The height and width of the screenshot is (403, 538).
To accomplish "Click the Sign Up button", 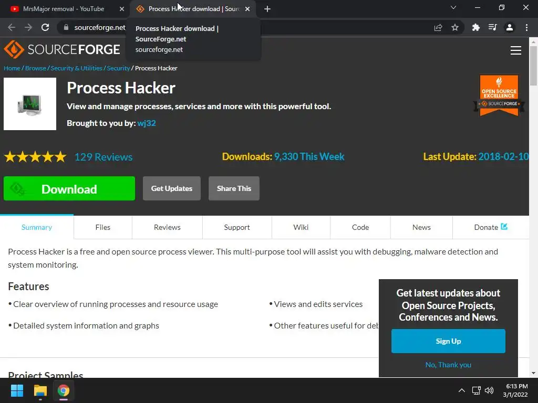I will tap(448, 341).
